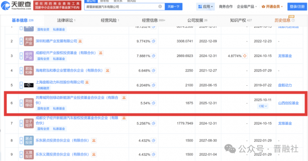This screenshot has height=161, width=308.
Task: Click equity structure icon beside 乐东义晟投资
Action: tap(94, 154)
